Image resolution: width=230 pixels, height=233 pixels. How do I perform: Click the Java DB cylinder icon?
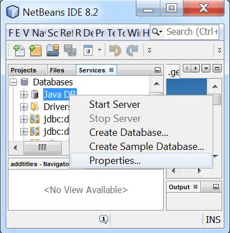(35, 94)
